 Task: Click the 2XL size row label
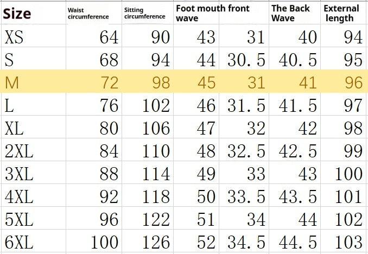pos(19,151)
